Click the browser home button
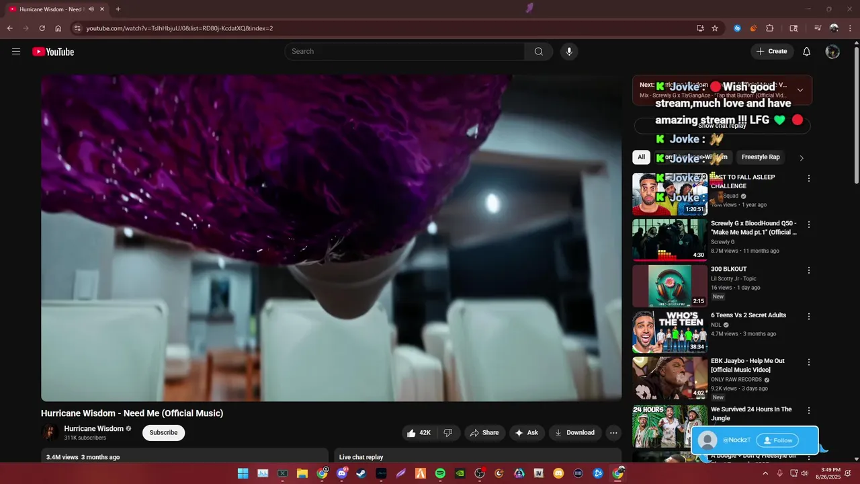 [x=58, y=28]
